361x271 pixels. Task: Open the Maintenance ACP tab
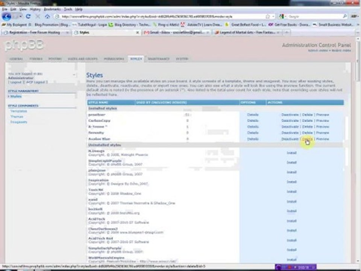click(159, 59)
